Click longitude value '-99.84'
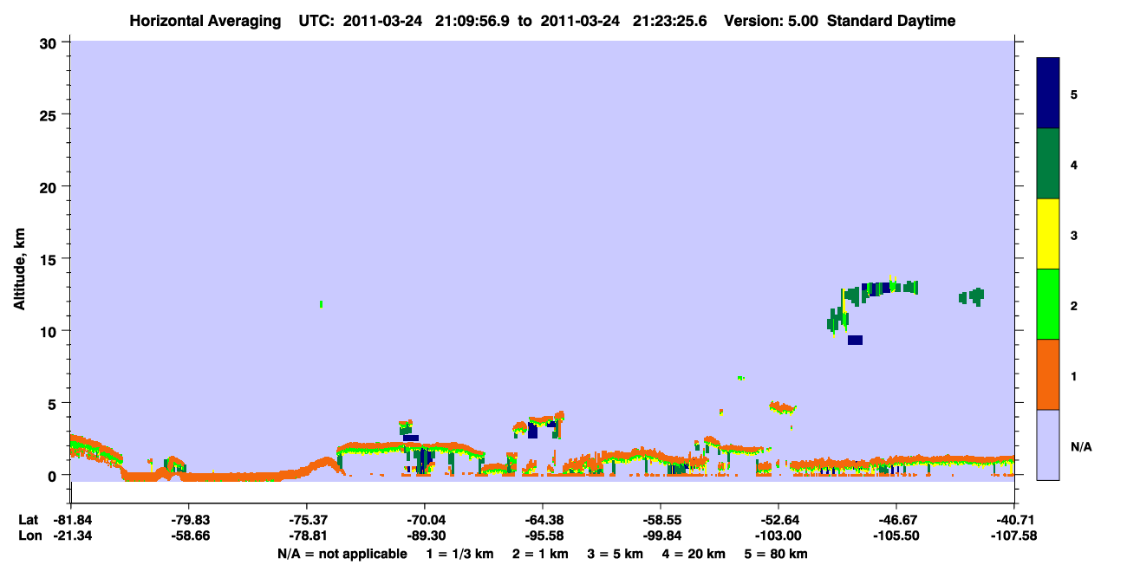 [661, 536]
